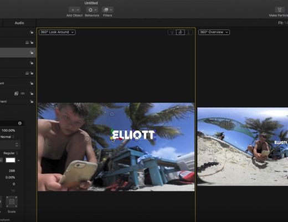The width and height of the screenshot is (288, 222).
Task: Click the Scale 3D transform control
Action: click(x=12, y=202)
